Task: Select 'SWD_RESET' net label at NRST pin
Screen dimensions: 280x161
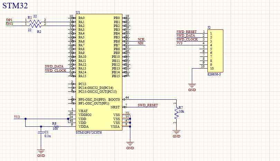Action: click(148, 105)
